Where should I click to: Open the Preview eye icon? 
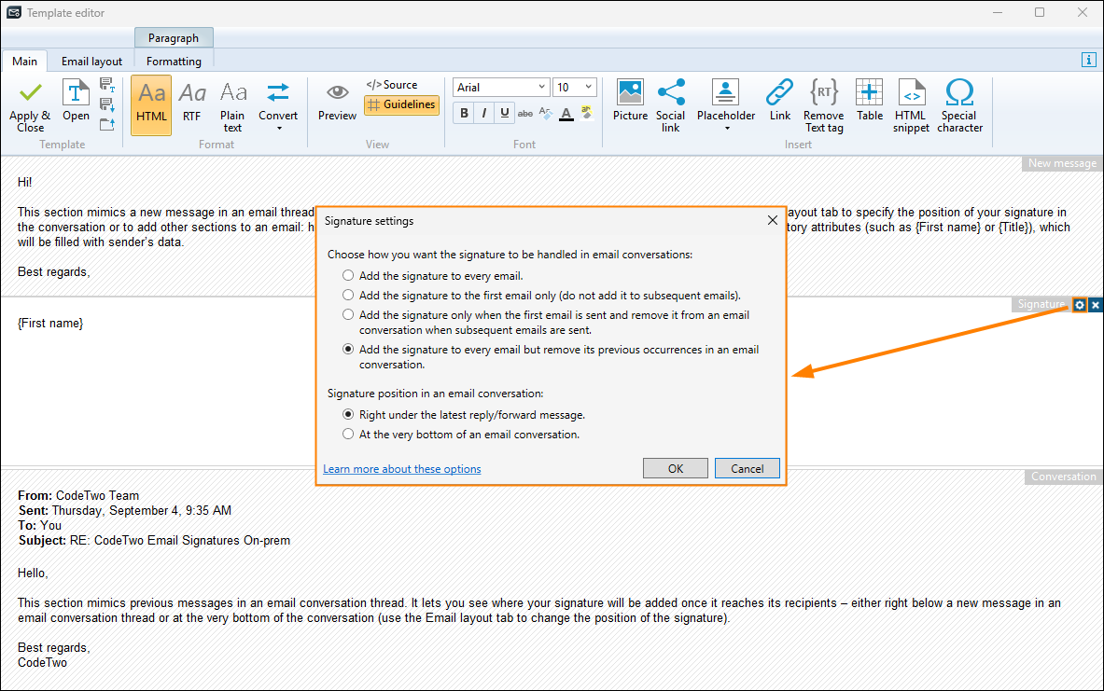(x=337, y=93)
